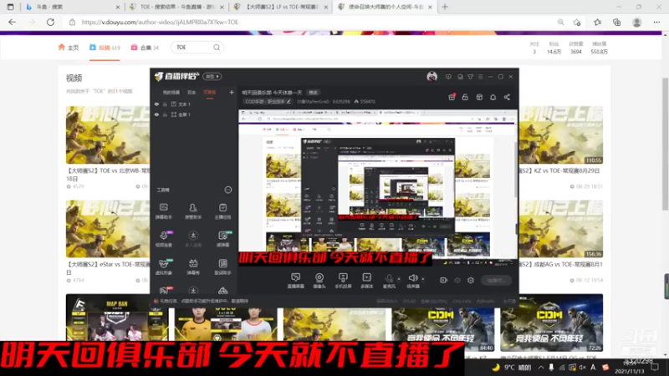669x376 pixels.
Task: Open browser settings and more menu
Action: coord(656,23)
